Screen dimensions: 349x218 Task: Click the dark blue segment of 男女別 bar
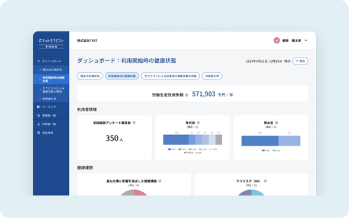tap(260, 141)
